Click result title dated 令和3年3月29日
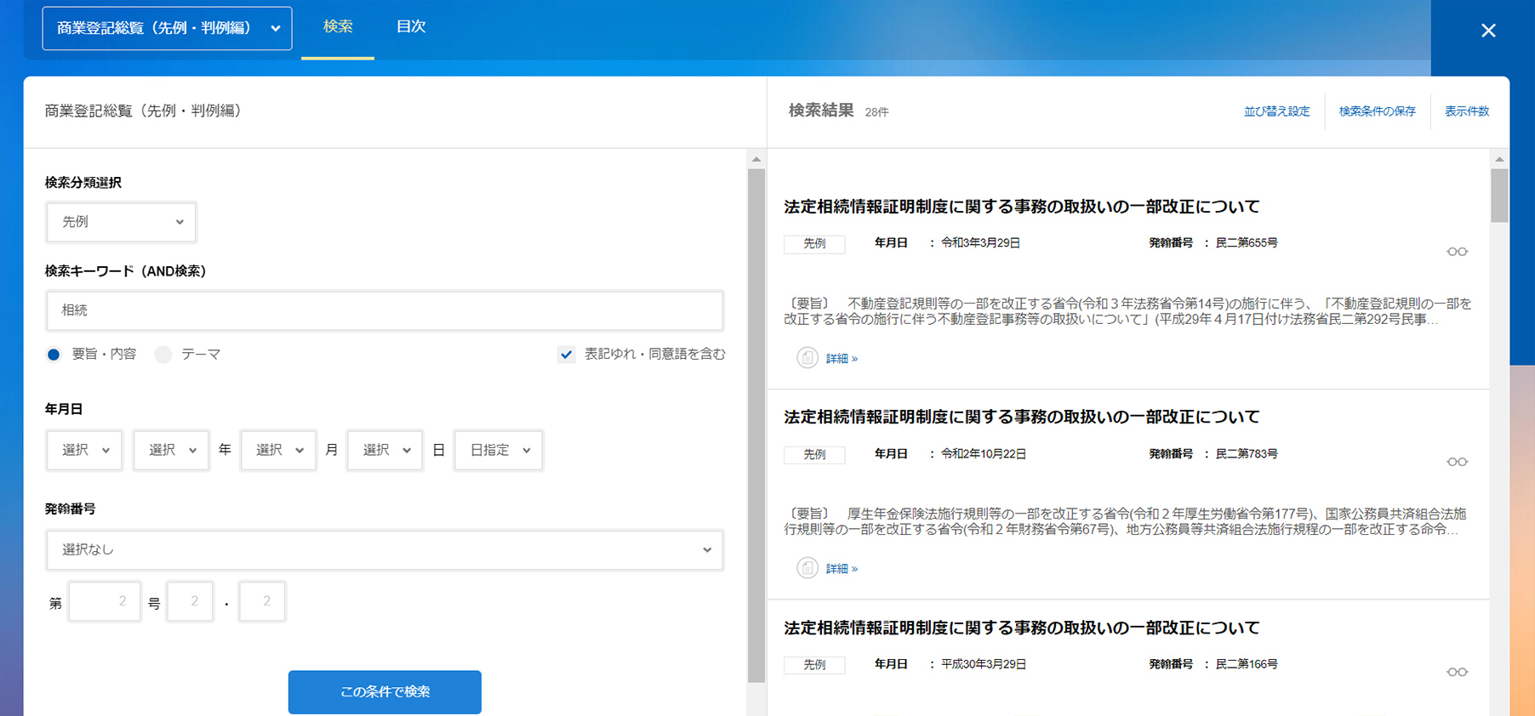Viewport: 1535px width, 716px height. tap(1021, 207)
